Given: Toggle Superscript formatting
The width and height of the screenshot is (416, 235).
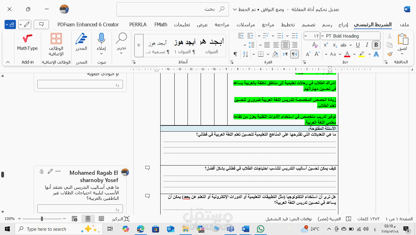Looking at the screenshot, I should tap(326, 45).
